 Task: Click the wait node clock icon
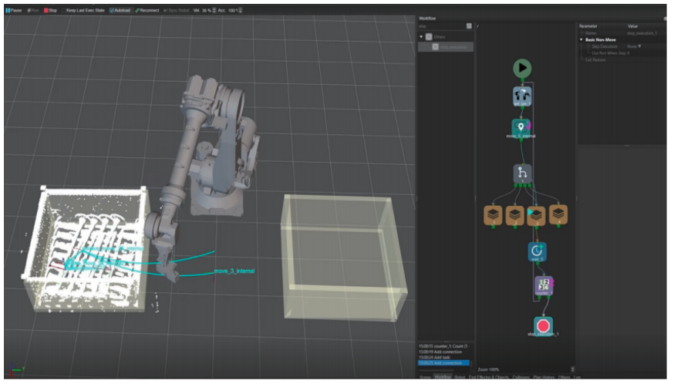coord(537,250)
